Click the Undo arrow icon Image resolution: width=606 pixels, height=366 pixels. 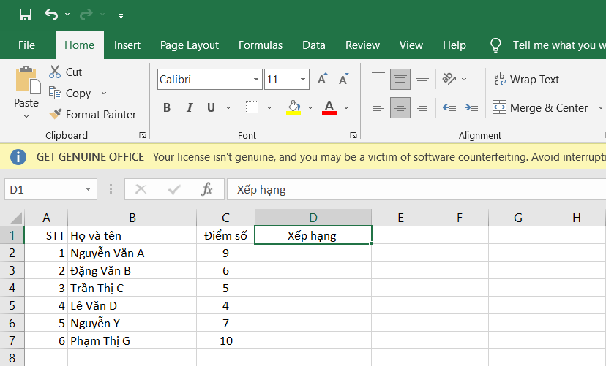pyautogui.click(x=51, y=15)
